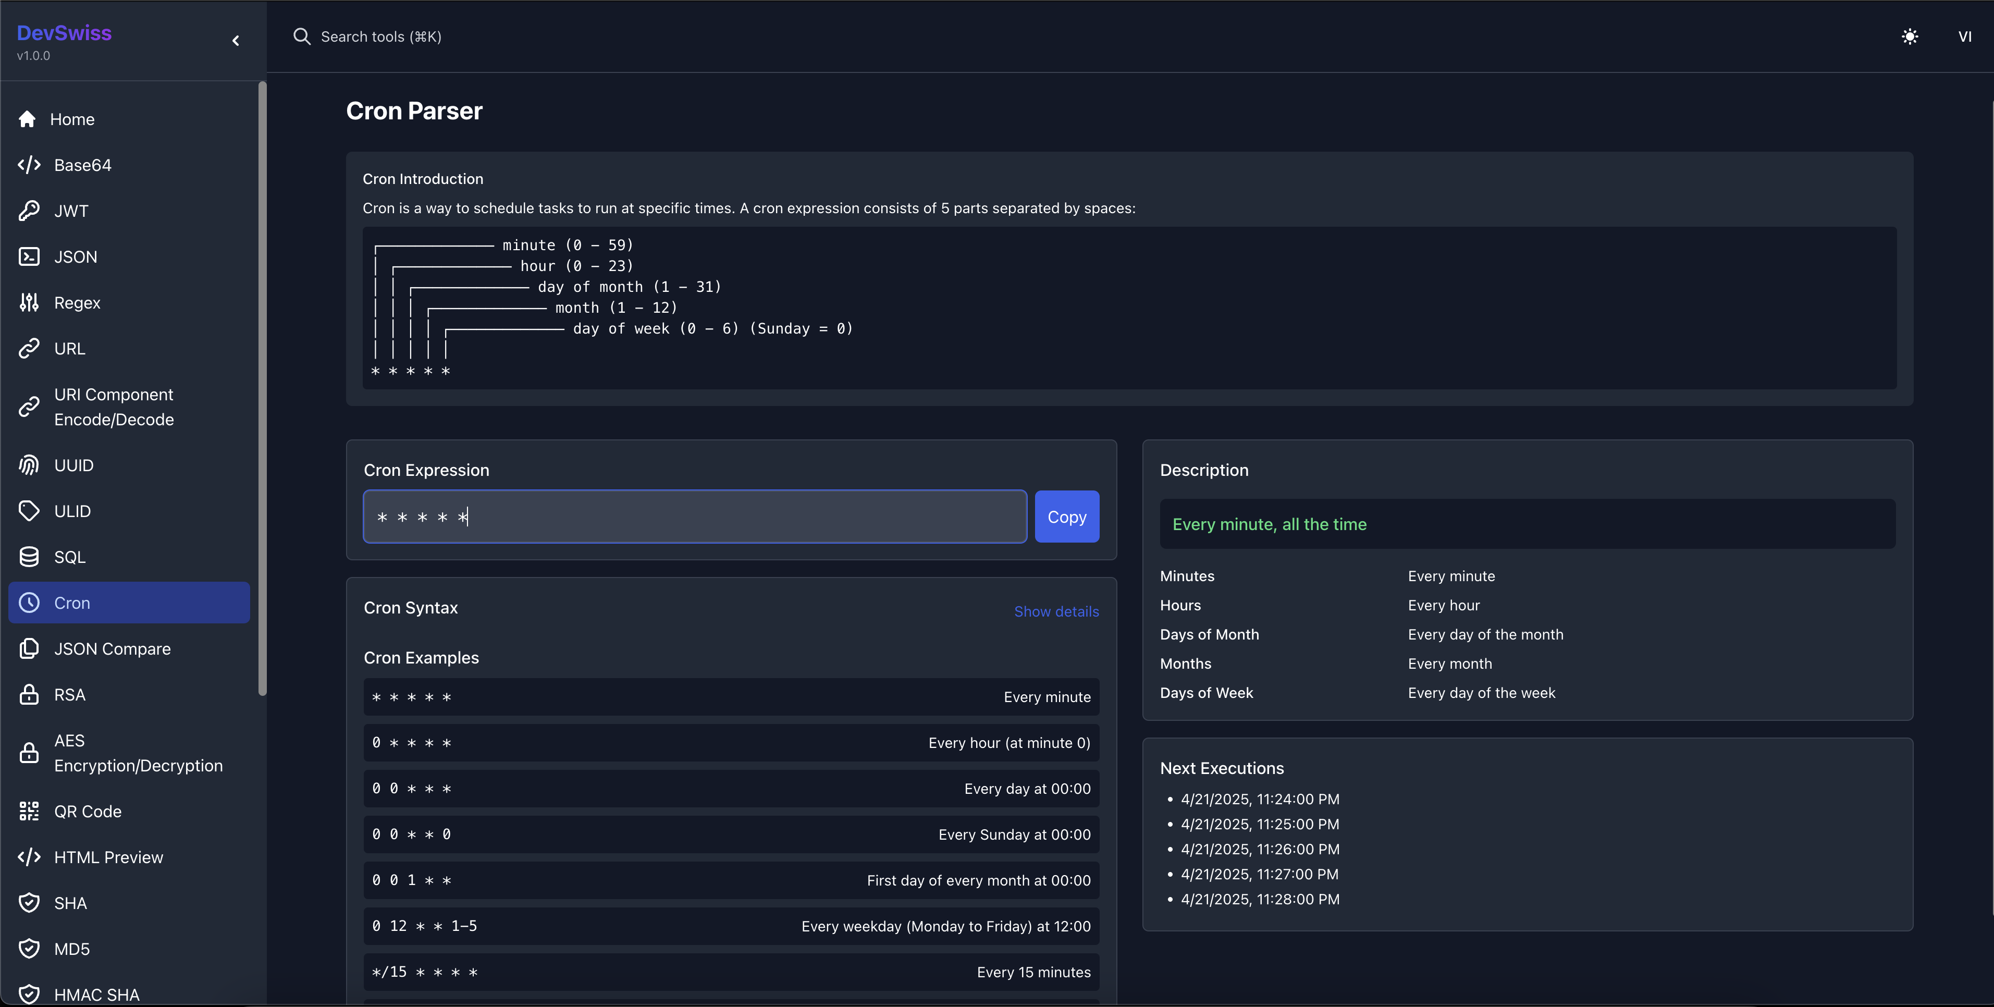Click the Cron Expression input field
Image resolution: width=1994 pixels, height=1007 pixels.
click(x=695, y=517)
